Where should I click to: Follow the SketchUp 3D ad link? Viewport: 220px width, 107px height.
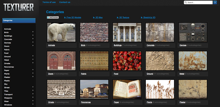[x=148, y=18]
